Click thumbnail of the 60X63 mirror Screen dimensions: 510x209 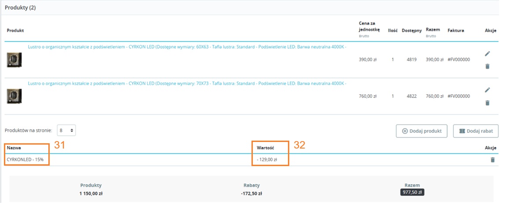pyautogui.click(x=14, y=60)
